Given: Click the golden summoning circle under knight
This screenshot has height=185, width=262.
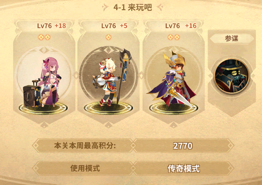Looking at the screenshot, I should (x=173, y=108).
